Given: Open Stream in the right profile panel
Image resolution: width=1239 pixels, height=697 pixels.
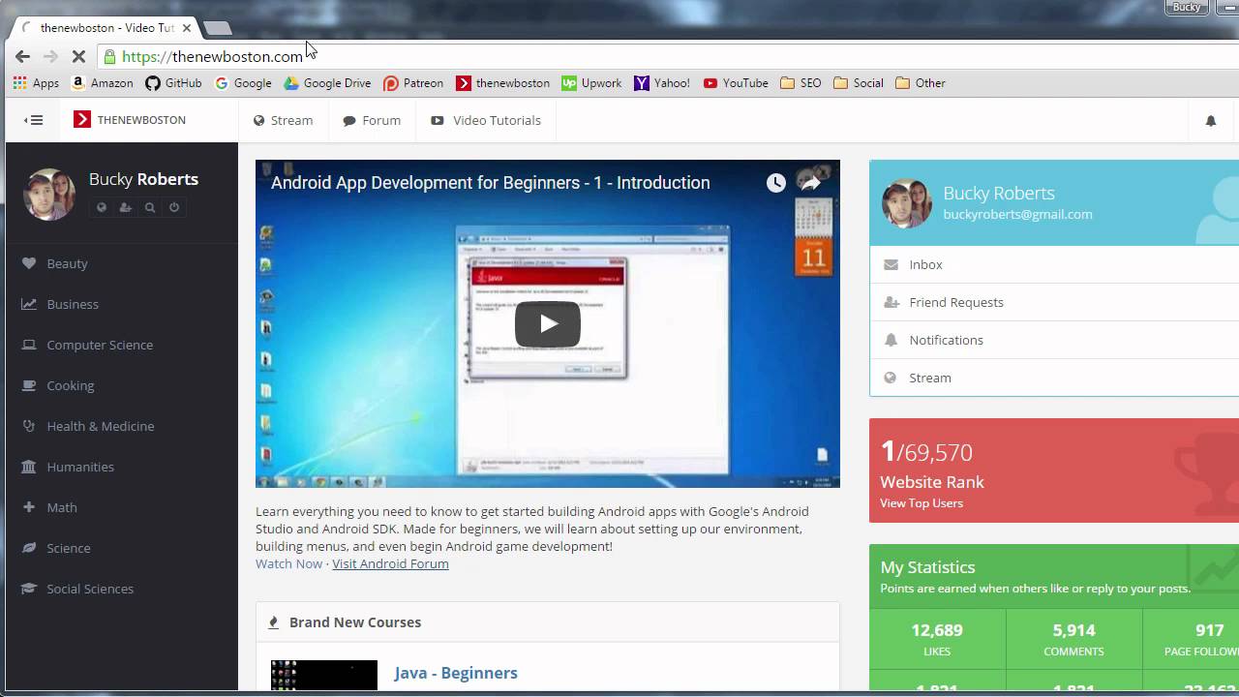Looking at the screenshot, I should coord(1054,378).
